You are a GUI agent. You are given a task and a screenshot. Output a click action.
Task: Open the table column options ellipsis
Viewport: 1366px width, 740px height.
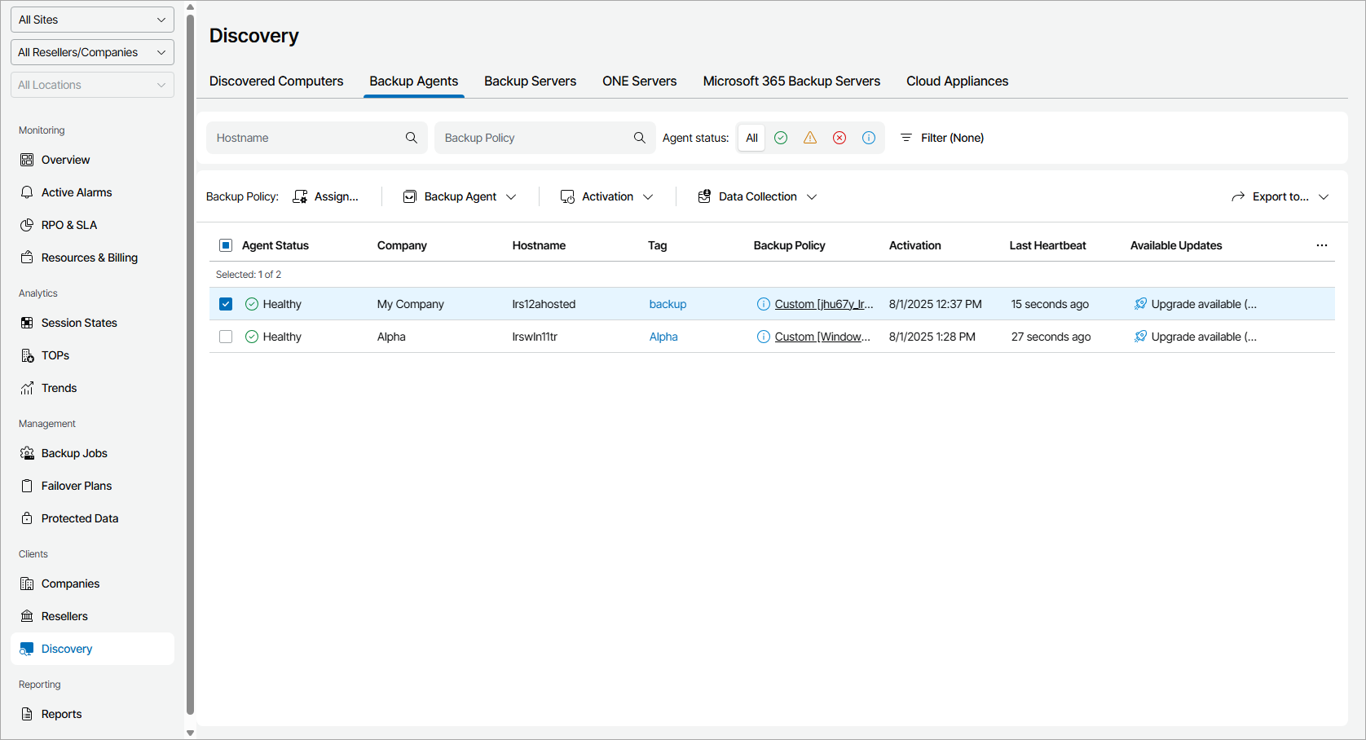tap(1322, 245)
